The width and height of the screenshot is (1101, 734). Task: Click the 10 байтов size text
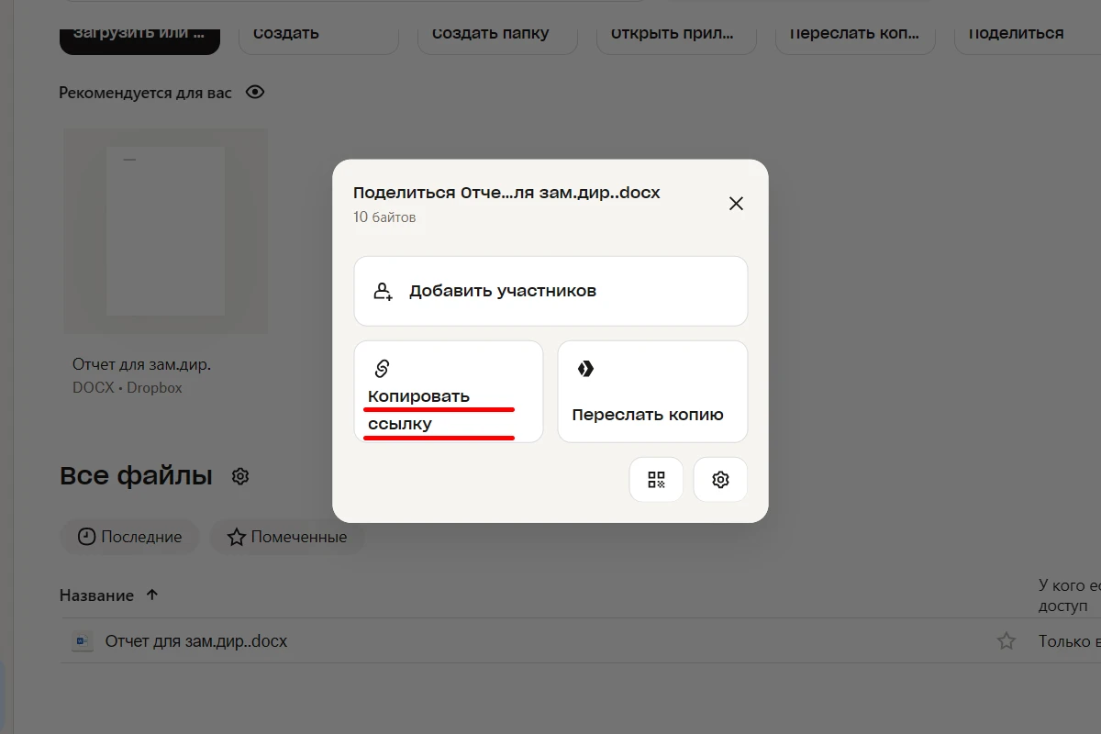point(384,217)
